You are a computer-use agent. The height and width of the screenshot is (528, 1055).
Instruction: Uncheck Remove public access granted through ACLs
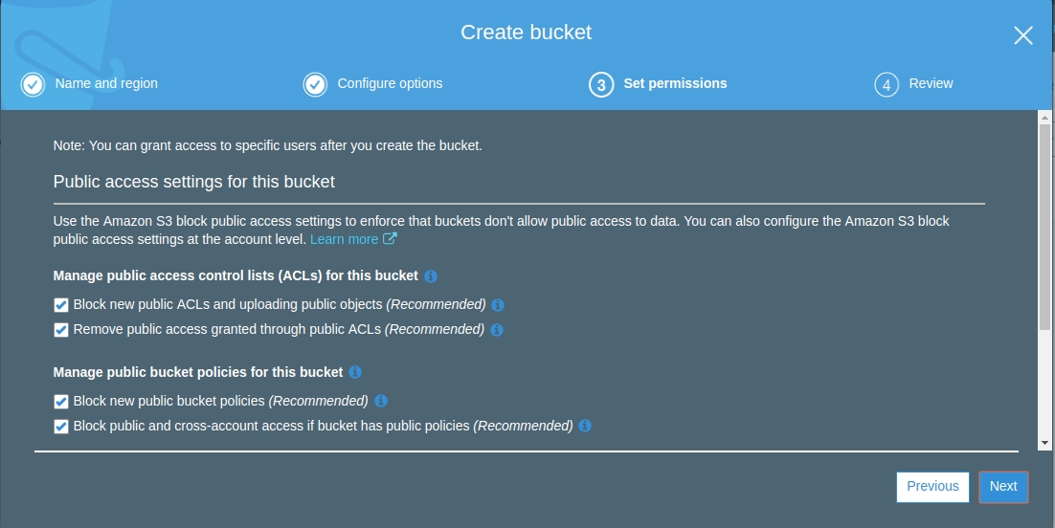tap(61, 330)
